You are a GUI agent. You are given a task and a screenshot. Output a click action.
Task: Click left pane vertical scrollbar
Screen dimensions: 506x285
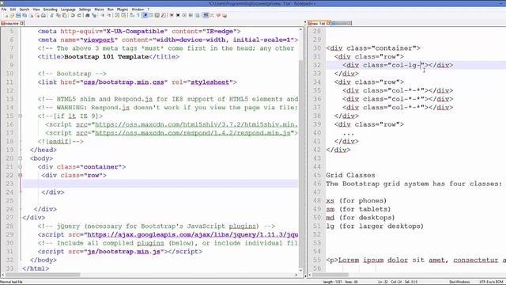300,150
